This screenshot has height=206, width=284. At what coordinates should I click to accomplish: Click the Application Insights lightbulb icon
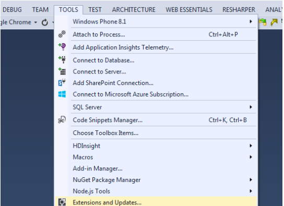pos(62,46)
